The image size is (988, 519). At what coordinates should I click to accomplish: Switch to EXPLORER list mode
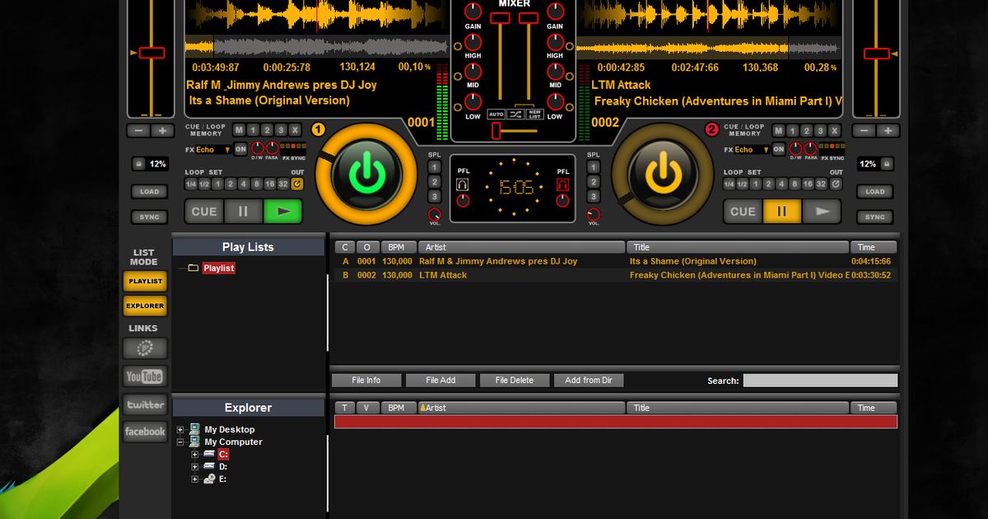(145, 306)
